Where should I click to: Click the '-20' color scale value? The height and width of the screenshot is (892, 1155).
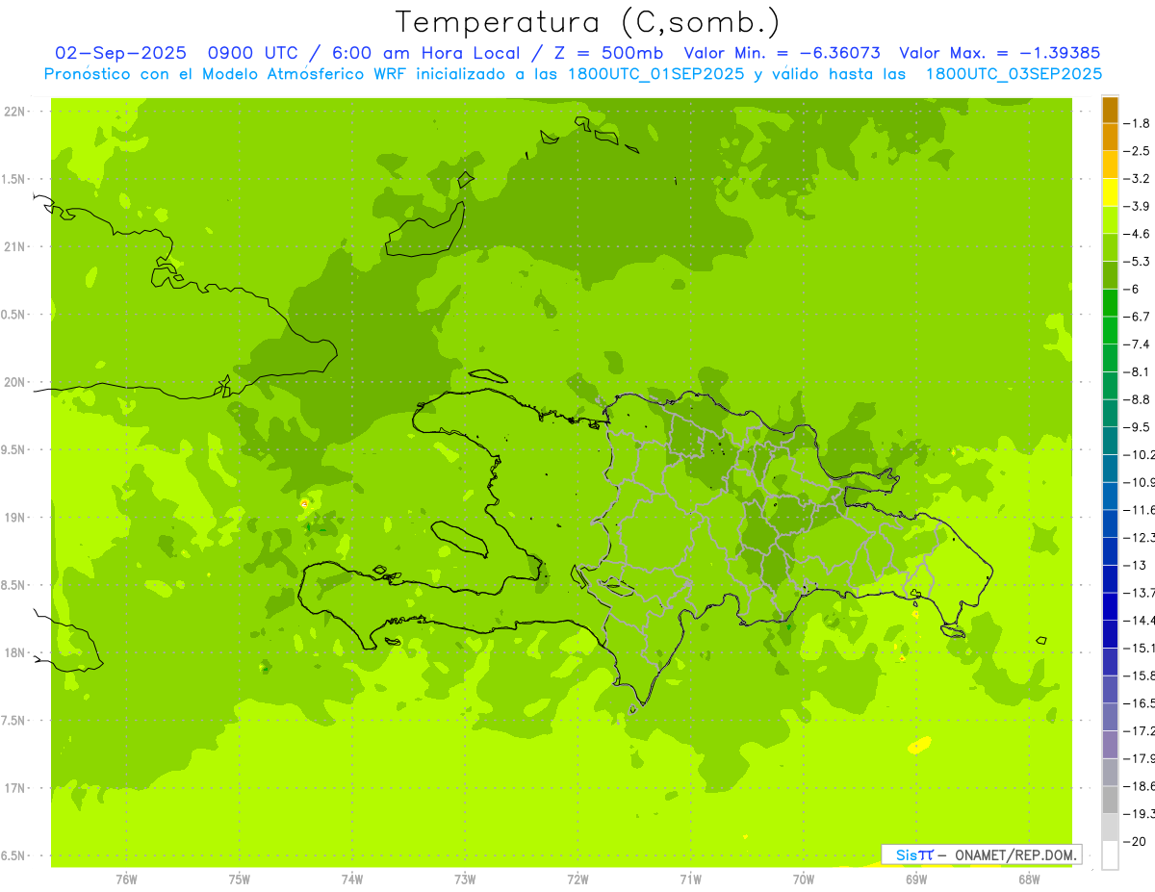click(1134, 842)
